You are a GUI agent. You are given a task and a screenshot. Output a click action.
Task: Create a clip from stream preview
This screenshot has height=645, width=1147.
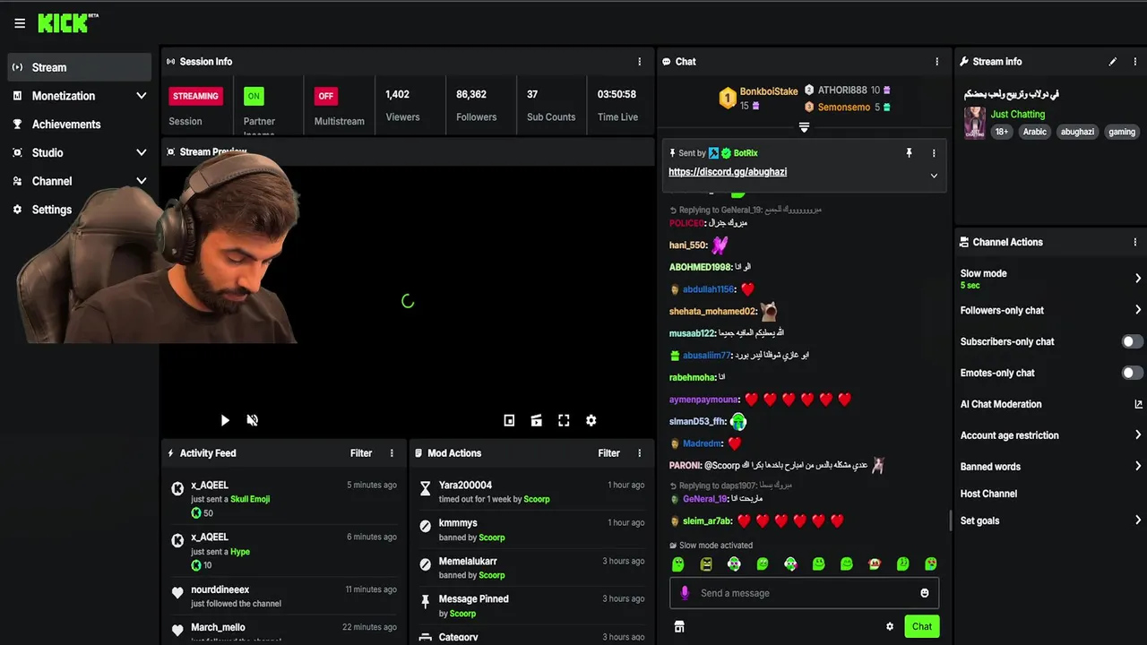pos(537,420)
